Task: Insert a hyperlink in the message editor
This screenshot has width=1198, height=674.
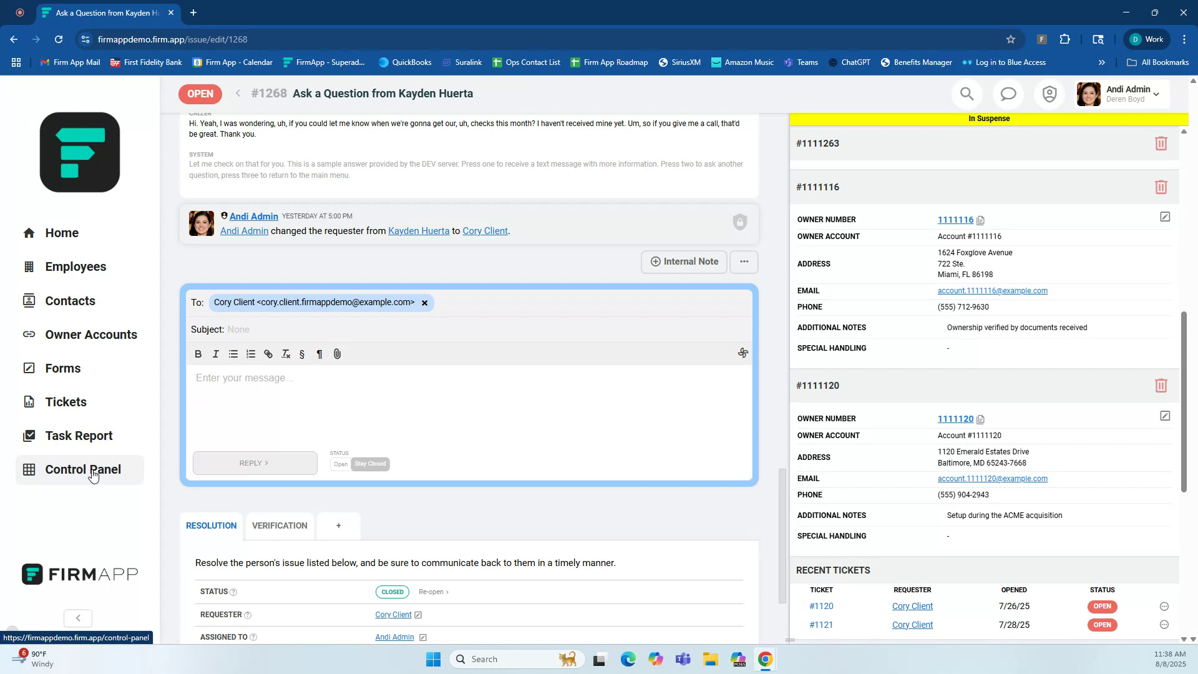Action: (268, 354)
